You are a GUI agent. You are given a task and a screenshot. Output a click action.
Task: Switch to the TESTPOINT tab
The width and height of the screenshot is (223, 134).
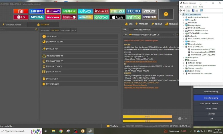point(45,30)
